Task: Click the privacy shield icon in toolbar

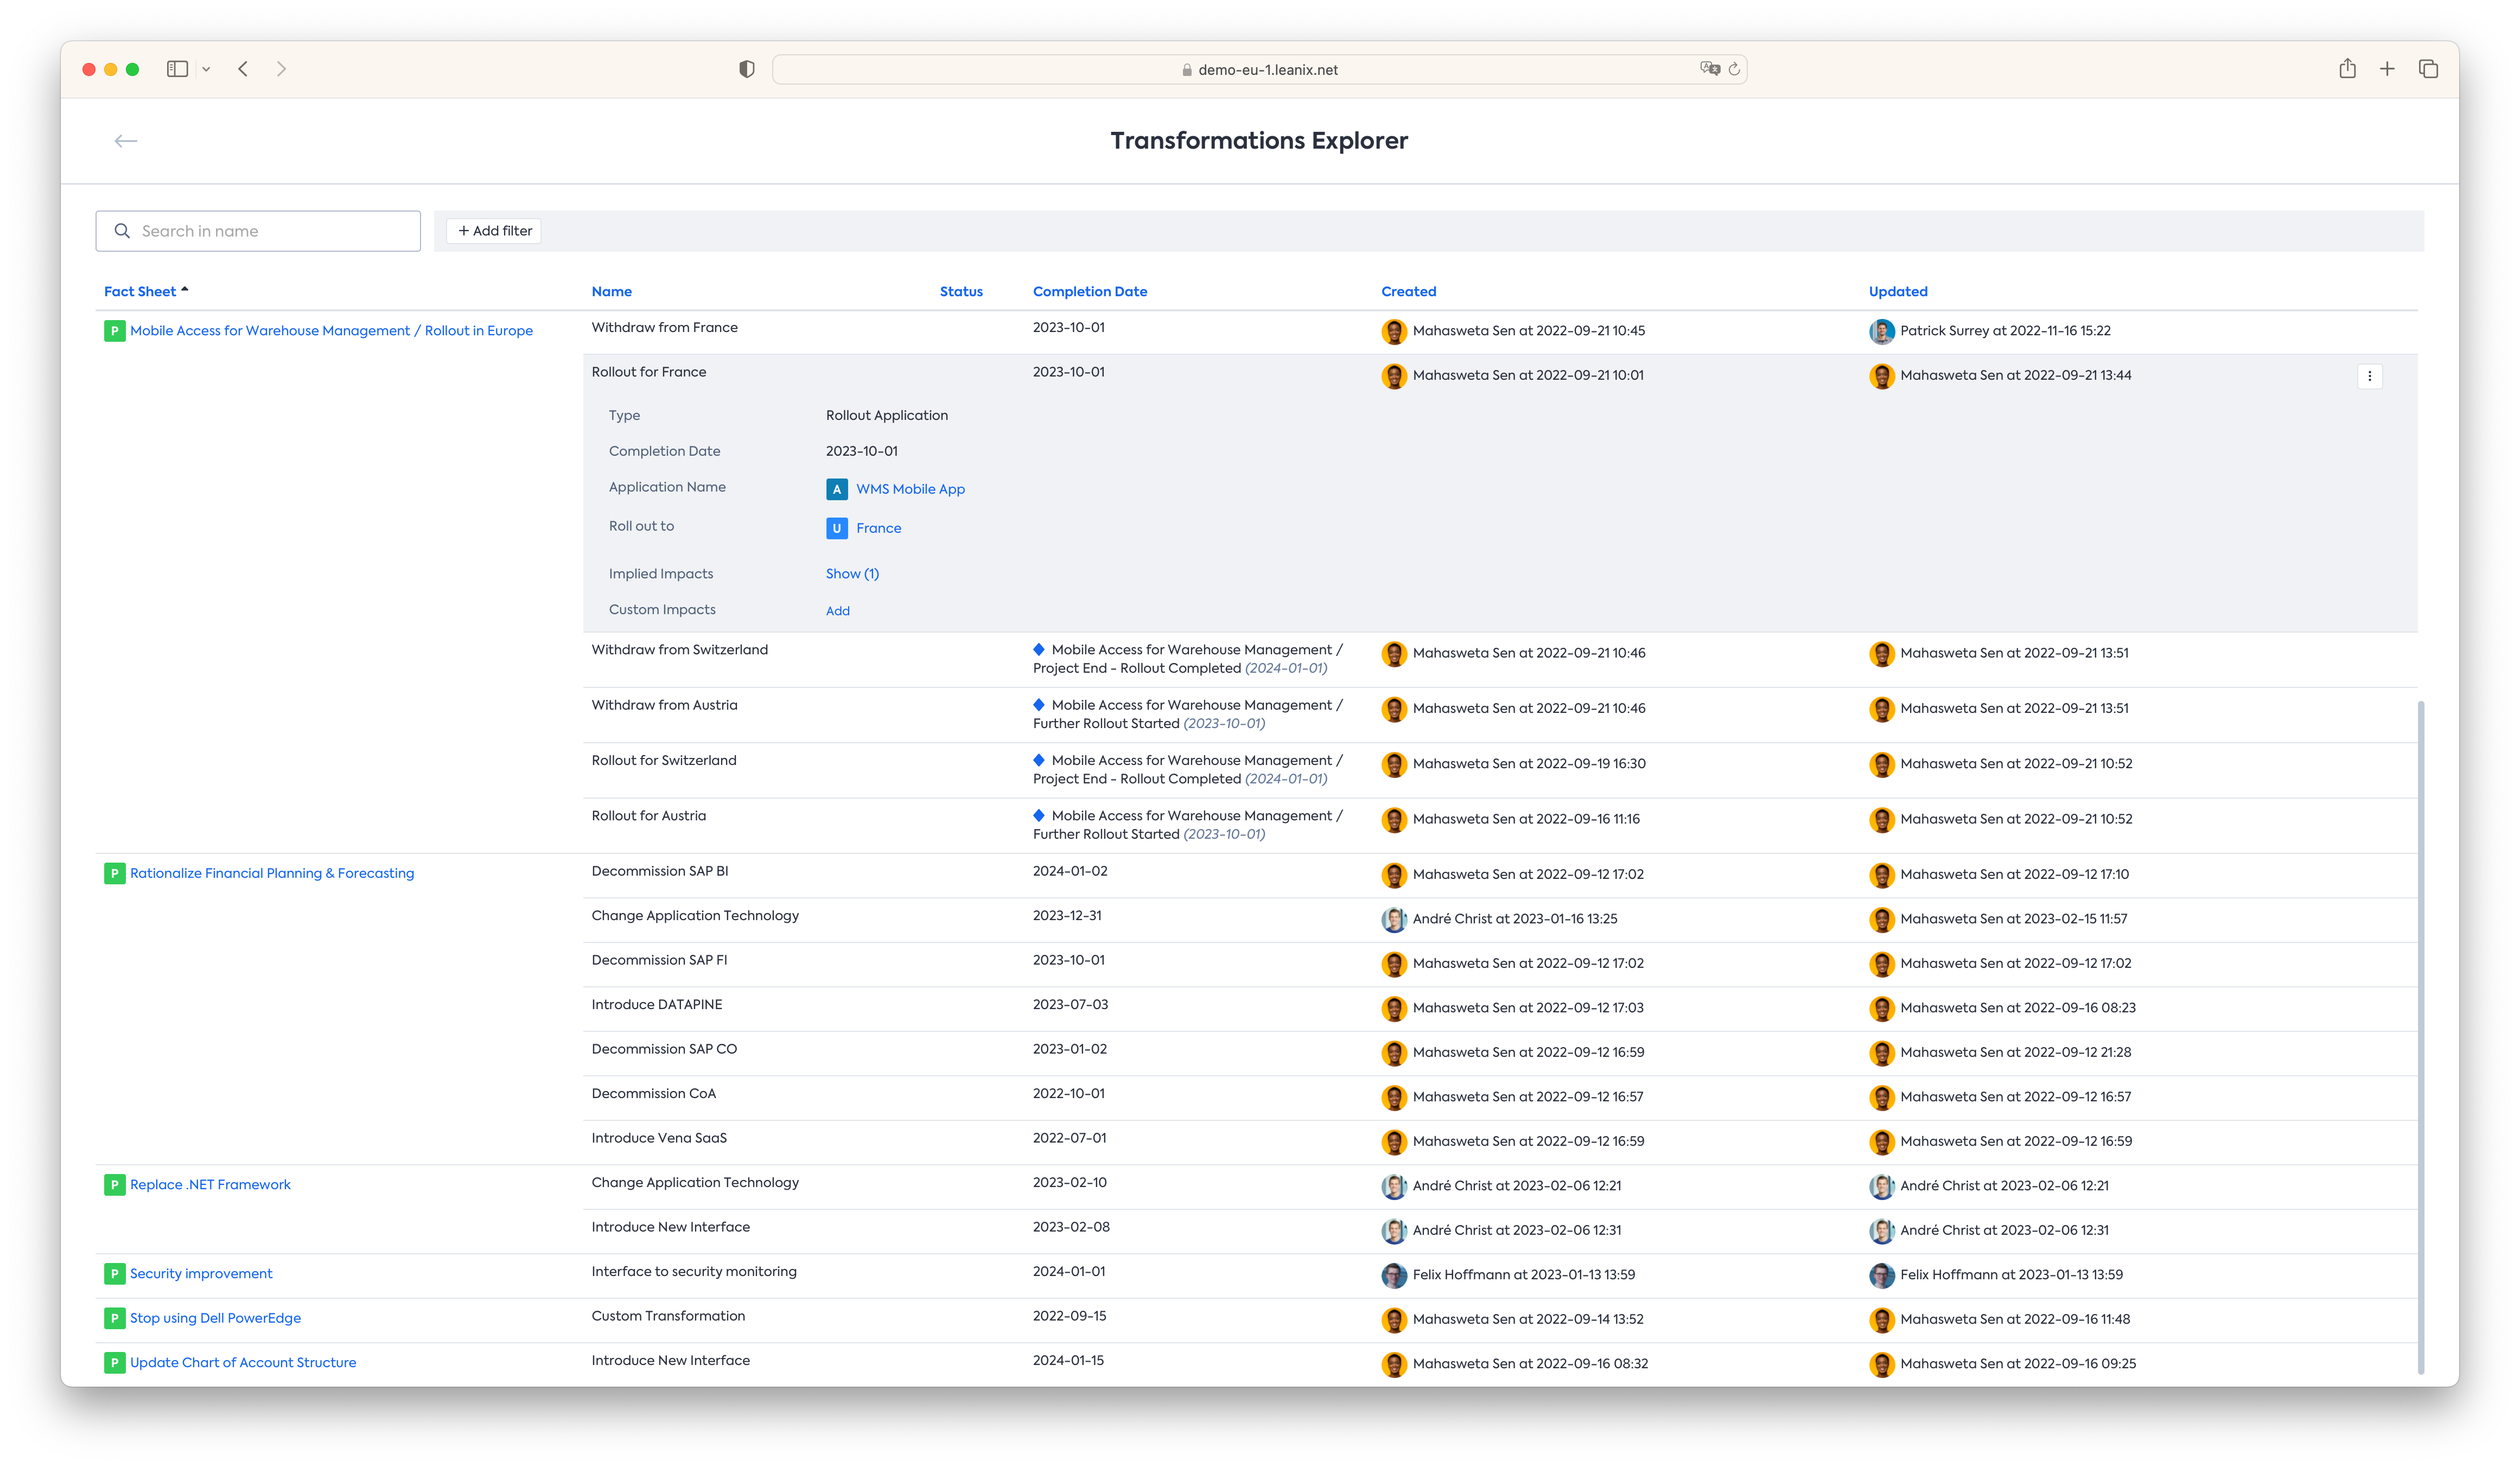Action: pyautogui.click(x=746, y=69)
